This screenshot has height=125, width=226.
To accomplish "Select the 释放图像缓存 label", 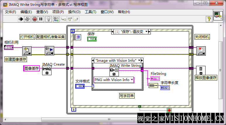I will click(x=206, y=78).
